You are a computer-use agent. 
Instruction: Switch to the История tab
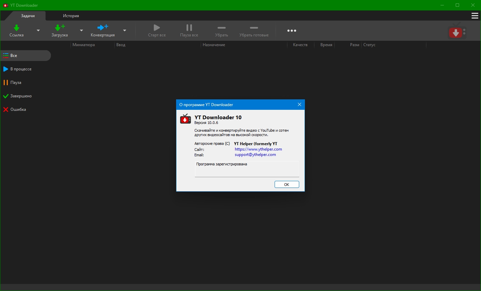click(x=71, y=16)
